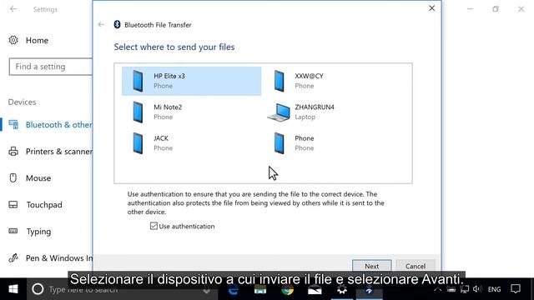Open File Explorer from taskbar
Image resolution: width=534 pixels, height=300 pixels.
(x=260, y=289)
